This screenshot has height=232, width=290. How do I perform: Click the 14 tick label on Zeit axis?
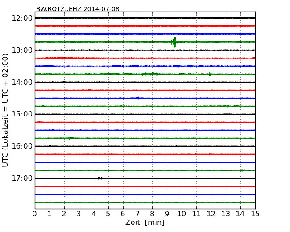pos(240,214)
